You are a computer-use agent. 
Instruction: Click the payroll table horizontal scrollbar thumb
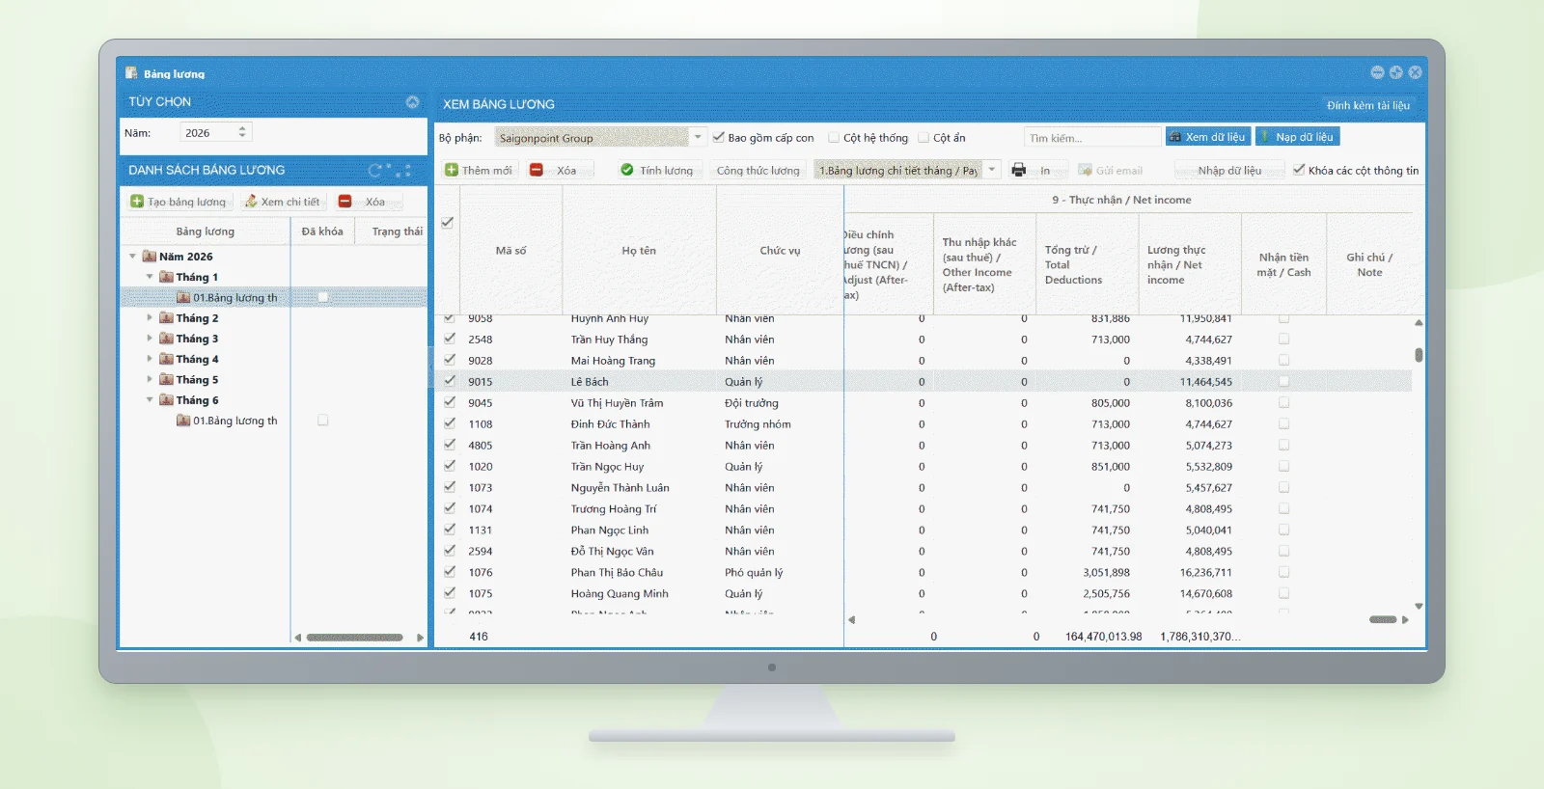click(1383, 619)
